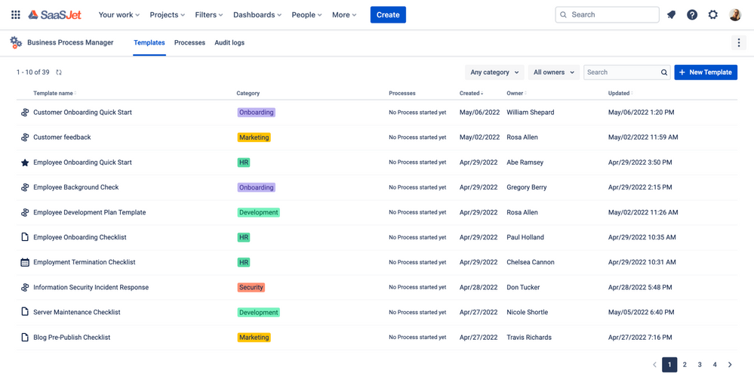
Task: Open the settings gear icon
Action: pos(713,15)
